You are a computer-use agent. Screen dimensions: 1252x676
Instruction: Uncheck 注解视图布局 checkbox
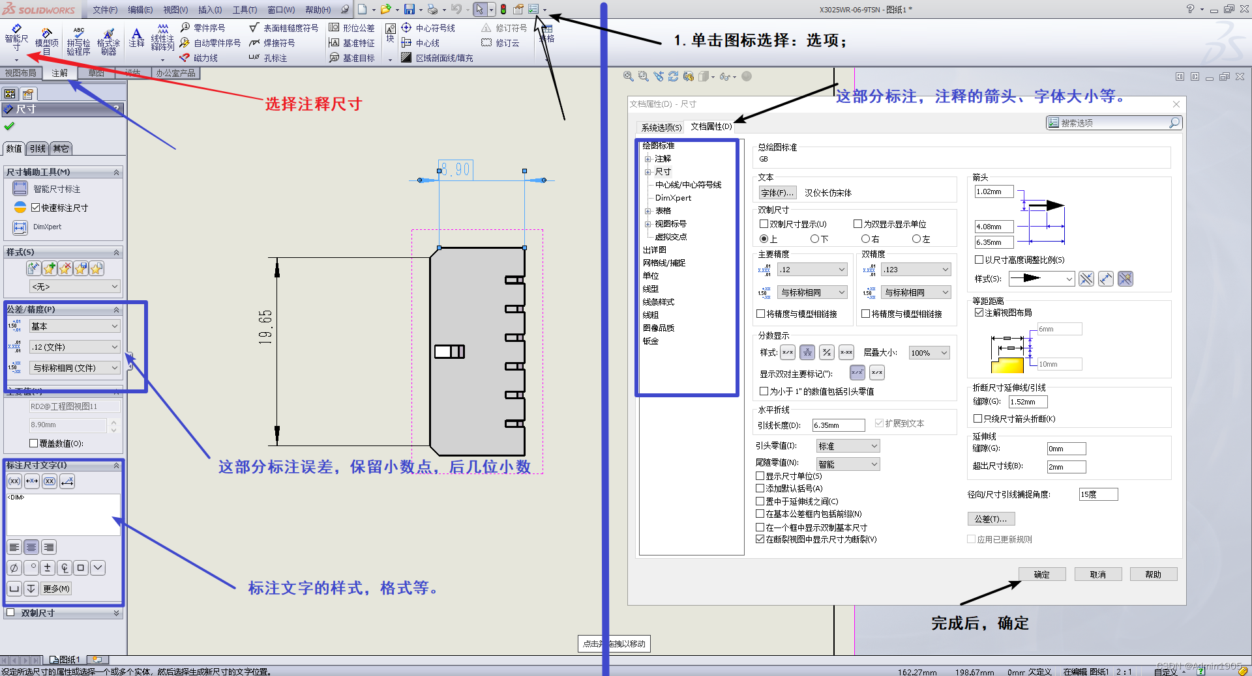(x=979, y=312)
